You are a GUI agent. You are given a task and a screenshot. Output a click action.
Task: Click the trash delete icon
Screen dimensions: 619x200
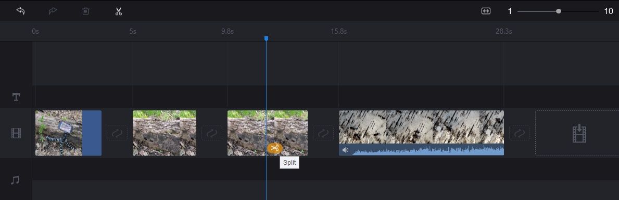pyautogui.click(x=86, y=11)
